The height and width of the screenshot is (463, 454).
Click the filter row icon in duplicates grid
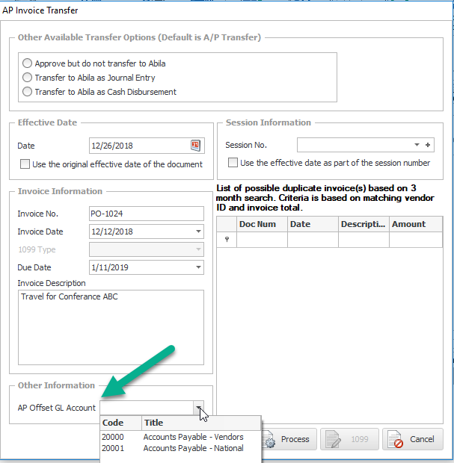(227, 240)
